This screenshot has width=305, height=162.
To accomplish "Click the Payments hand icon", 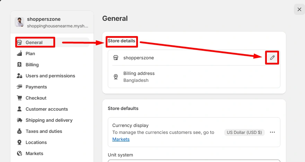I will 20,87.
